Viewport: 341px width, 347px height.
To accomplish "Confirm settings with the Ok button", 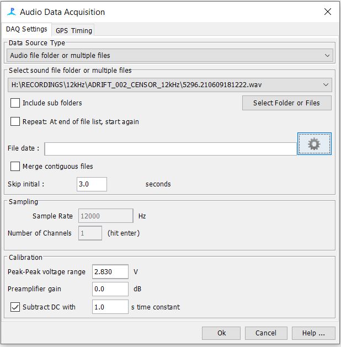I will (221, 333).
